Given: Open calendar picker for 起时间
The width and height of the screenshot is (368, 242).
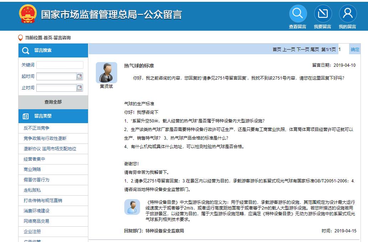Looking at the screenshot, I should [x=79, y=76].
